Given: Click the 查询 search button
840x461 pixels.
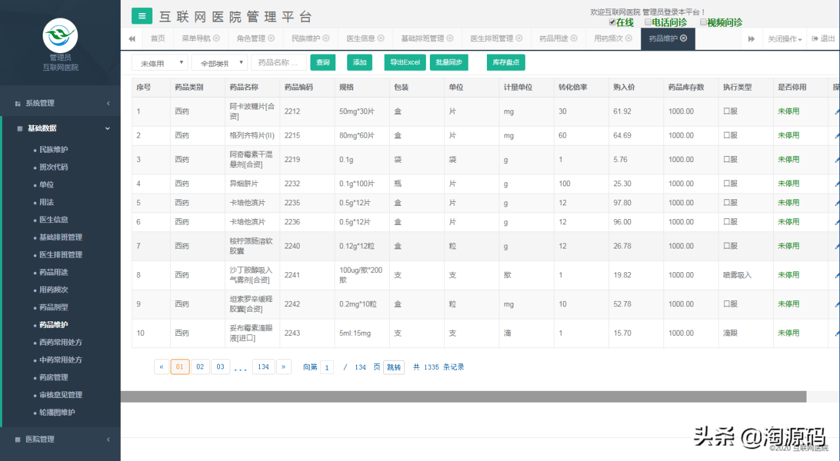Looking at the screenshot, I should [323, 62].
